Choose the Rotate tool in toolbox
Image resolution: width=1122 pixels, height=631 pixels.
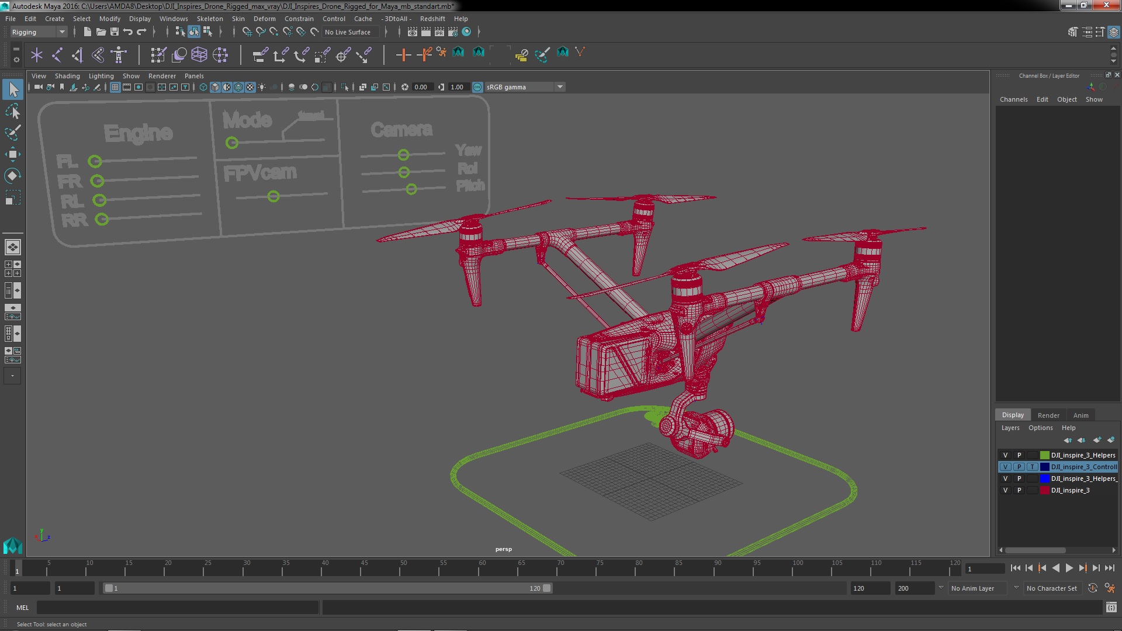[x=13, y=176]
